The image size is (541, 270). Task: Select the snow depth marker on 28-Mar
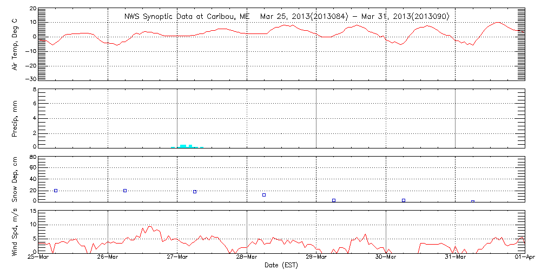click(x=264, y=195)
